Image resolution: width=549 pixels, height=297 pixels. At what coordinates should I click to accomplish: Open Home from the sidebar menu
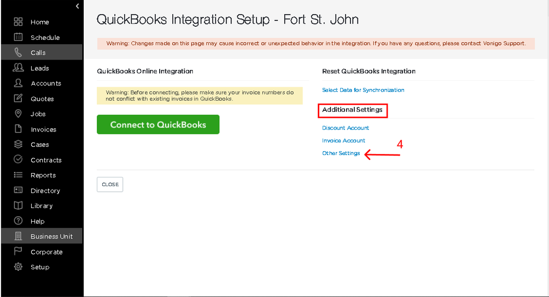(39, 22)
